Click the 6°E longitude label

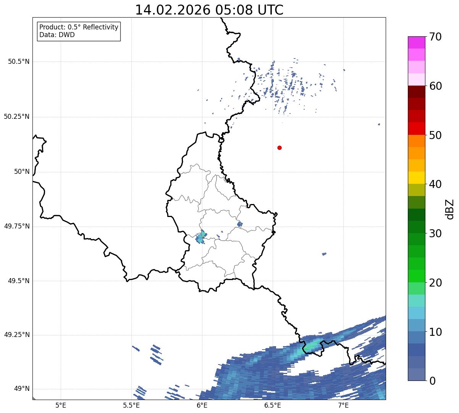point(202,405)
